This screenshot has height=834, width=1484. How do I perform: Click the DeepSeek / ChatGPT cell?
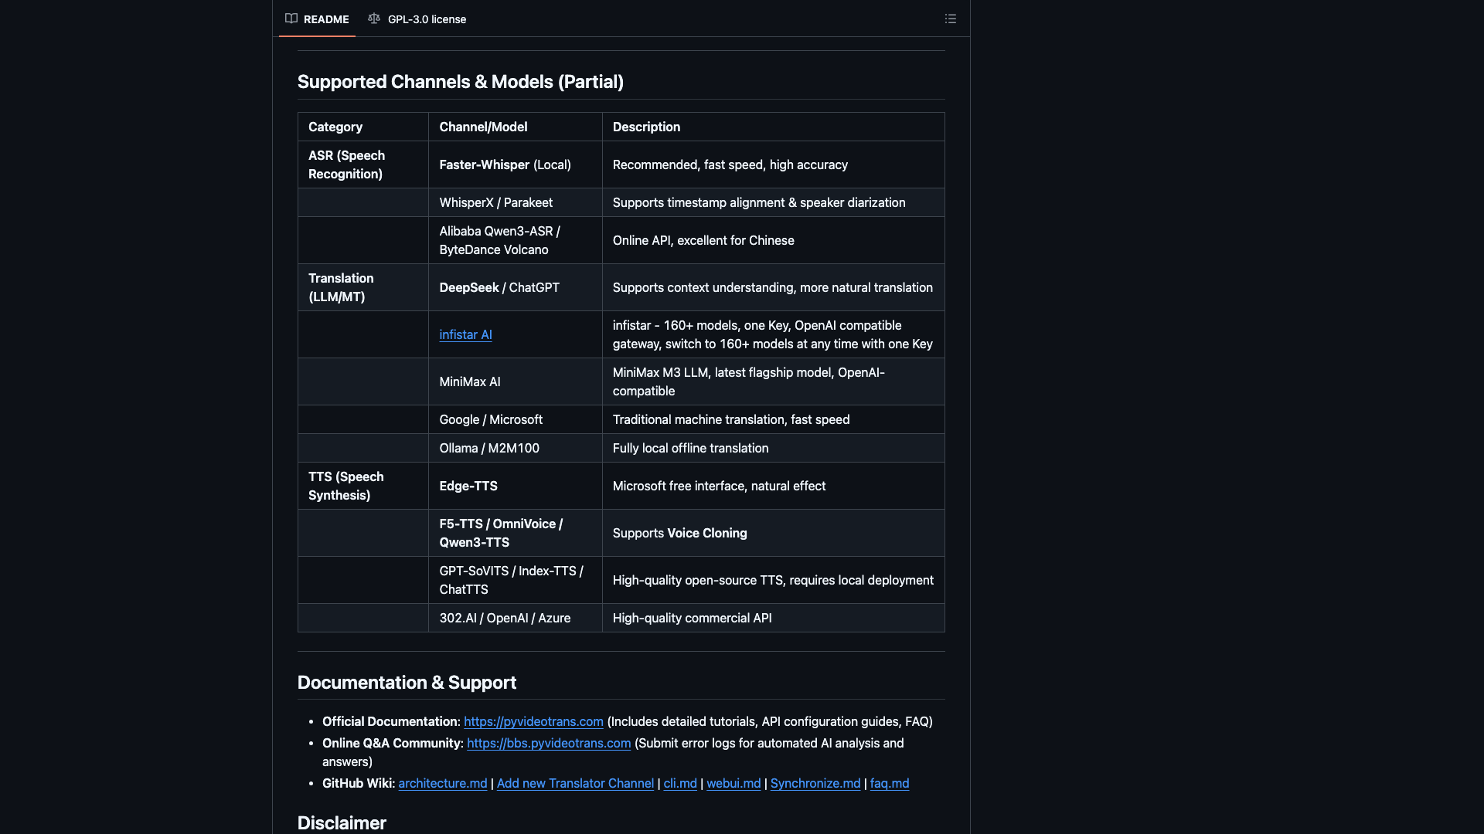pyautogui.click(x=516, y=287)
